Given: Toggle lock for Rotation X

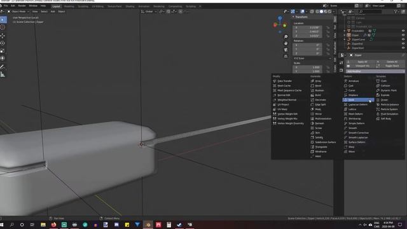Looking at the screenshot, I should [x=328, y=45].
